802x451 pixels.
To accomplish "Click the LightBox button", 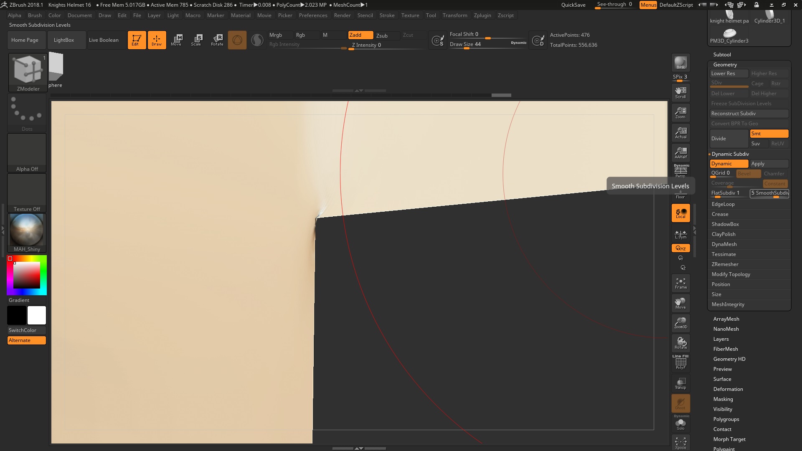I will pos(66,40).
